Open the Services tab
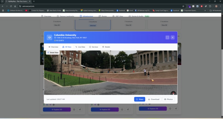Viewport: 223px width, 119px height. 94,47
